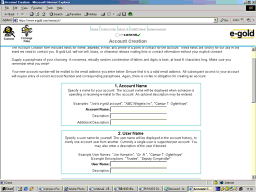The image size is (256, 192).
Task: Follow the Access Account link
Action: (157, 29)
